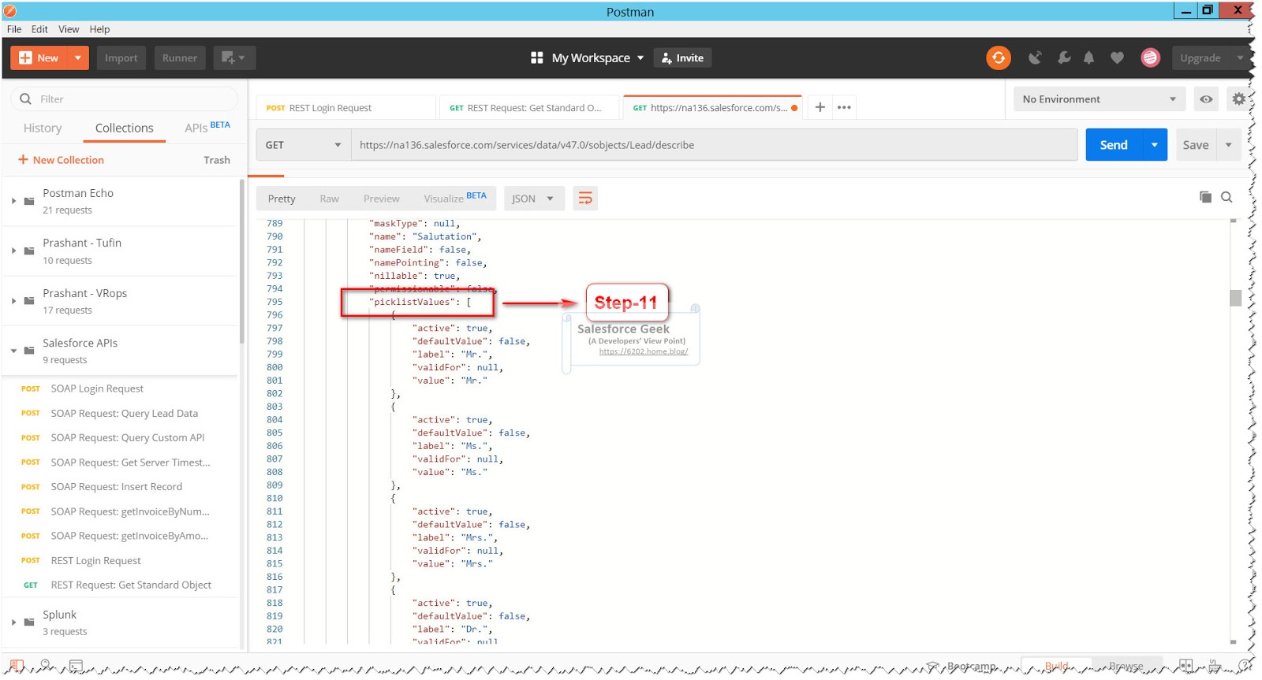
Task: Open Postman console in status bar
Action: coord(76,666)
